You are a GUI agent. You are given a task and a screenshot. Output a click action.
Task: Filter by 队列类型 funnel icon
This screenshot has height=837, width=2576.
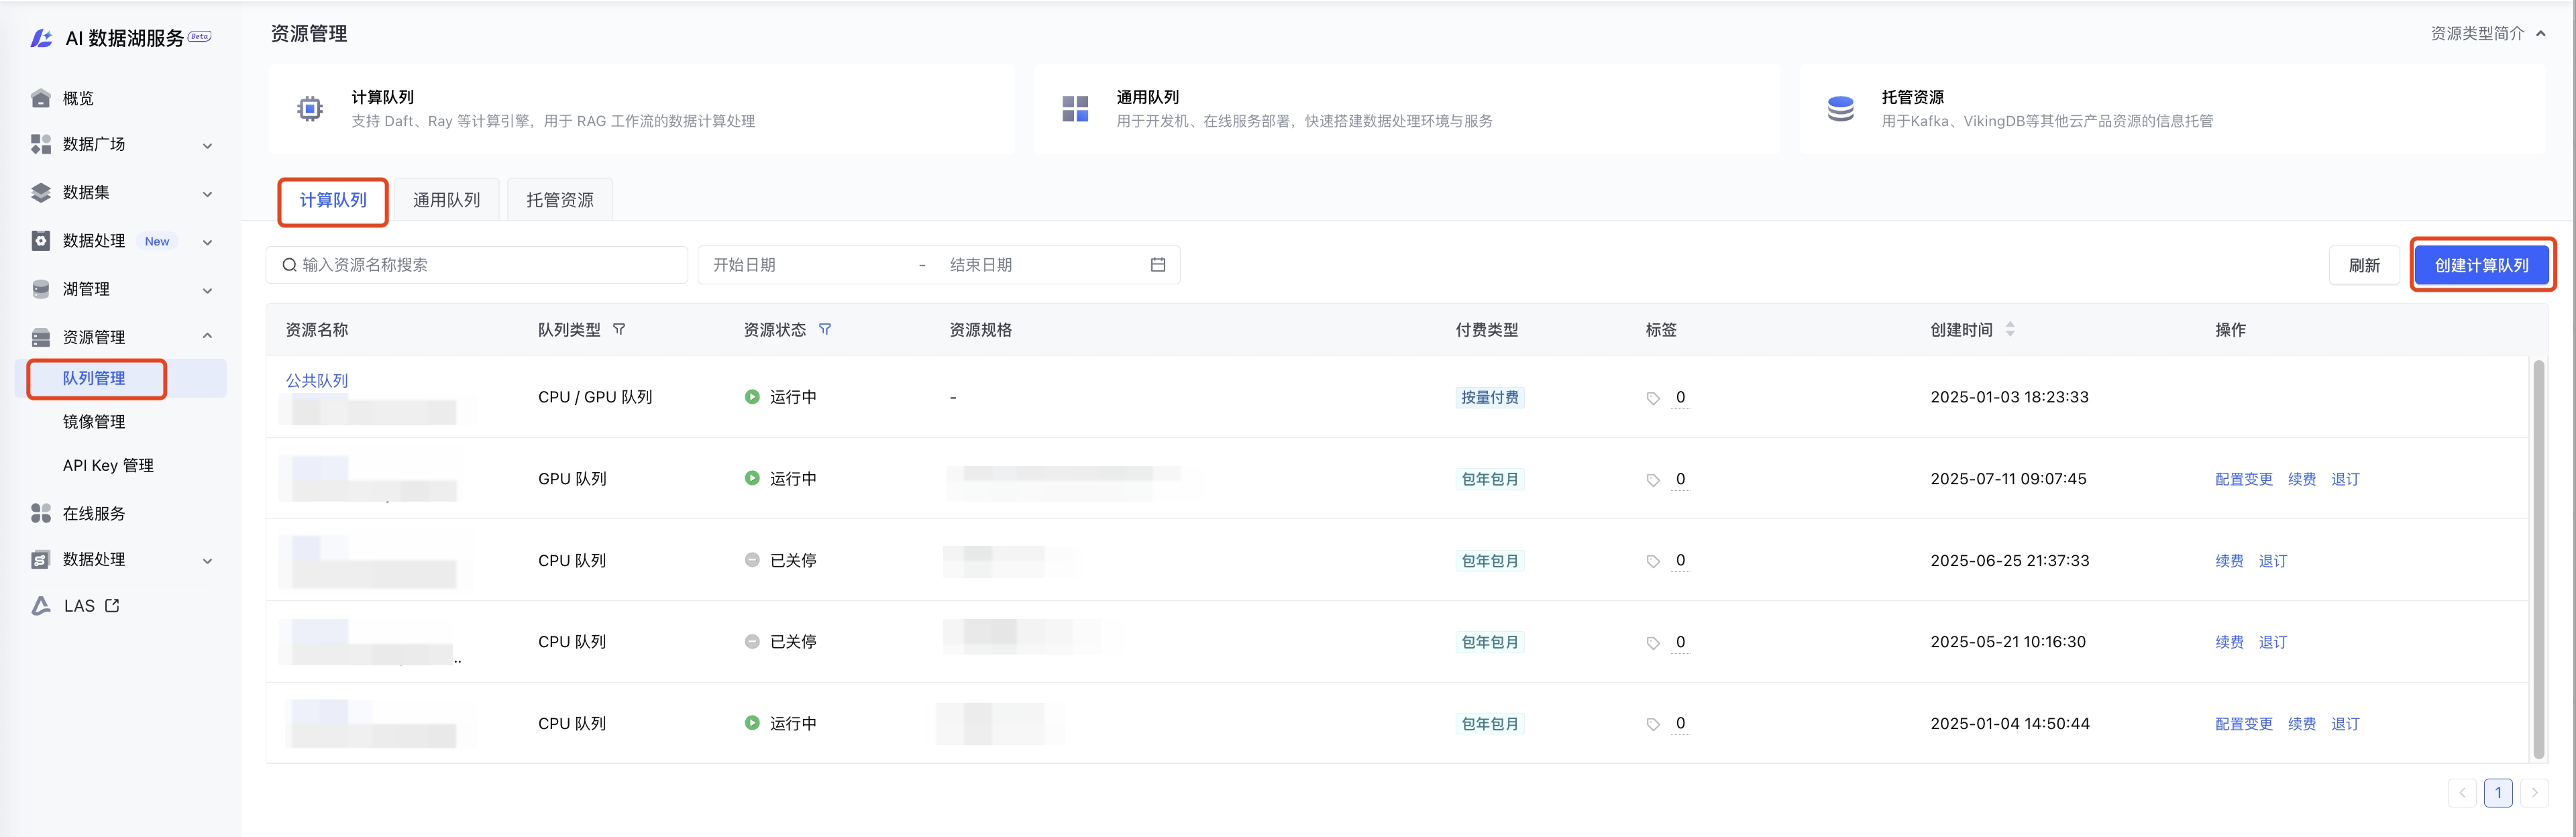(x=619, y=329)
